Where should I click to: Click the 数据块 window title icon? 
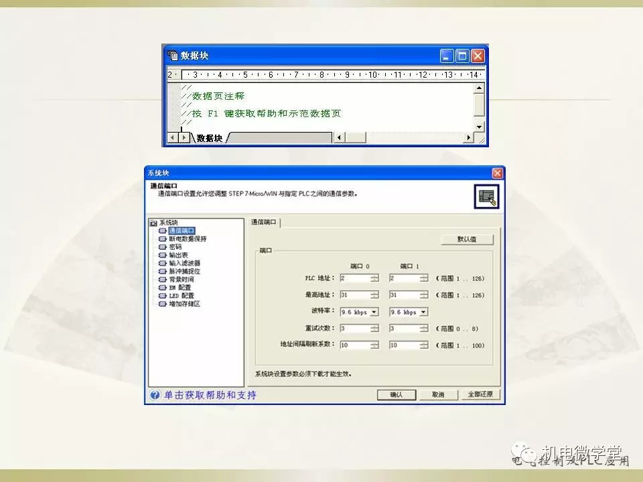coord(173,56)
